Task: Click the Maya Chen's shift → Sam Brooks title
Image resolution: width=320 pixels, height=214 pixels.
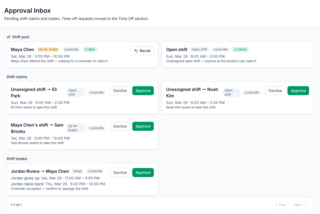Action: (37, 128)
